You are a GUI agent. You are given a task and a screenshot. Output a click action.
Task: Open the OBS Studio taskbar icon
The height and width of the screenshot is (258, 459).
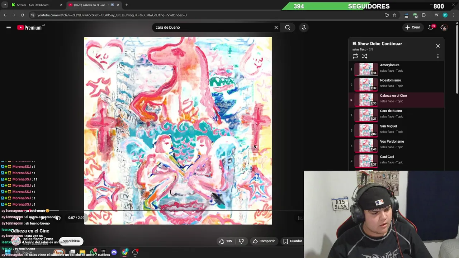coord(135,253)
